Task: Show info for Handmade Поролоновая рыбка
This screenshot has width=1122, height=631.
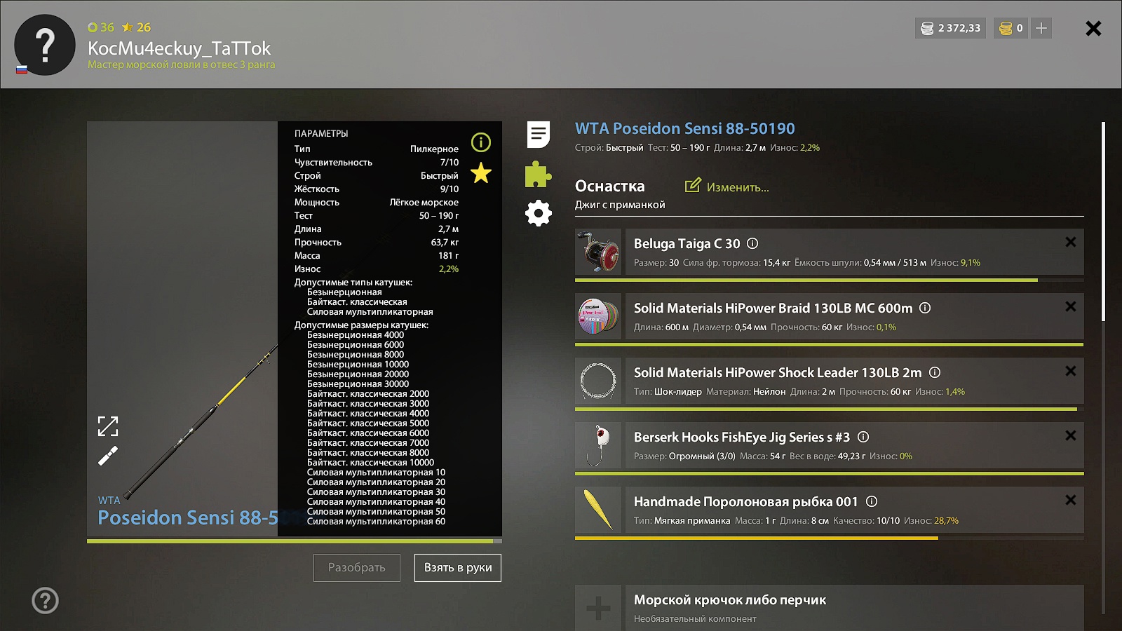Action: (x=872, y=501)
